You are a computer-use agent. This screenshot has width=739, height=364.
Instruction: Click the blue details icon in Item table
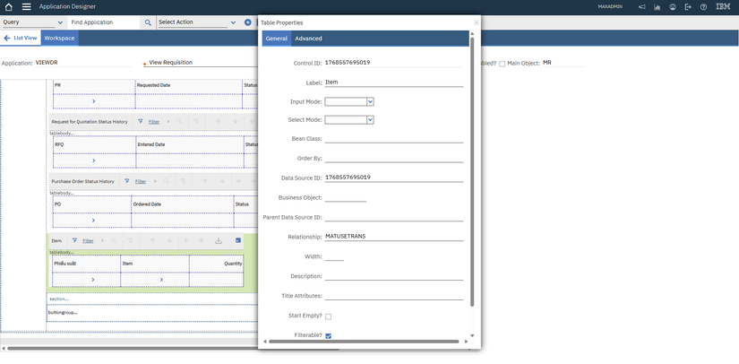[x=238, y=240]
